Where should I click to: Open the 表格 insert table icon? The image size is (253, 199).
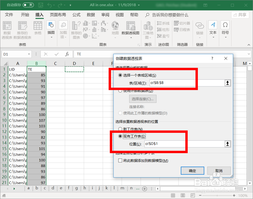click(x=38, y=29)
